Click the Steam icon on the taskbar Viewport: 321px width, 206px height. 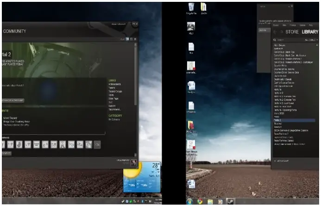231,201
